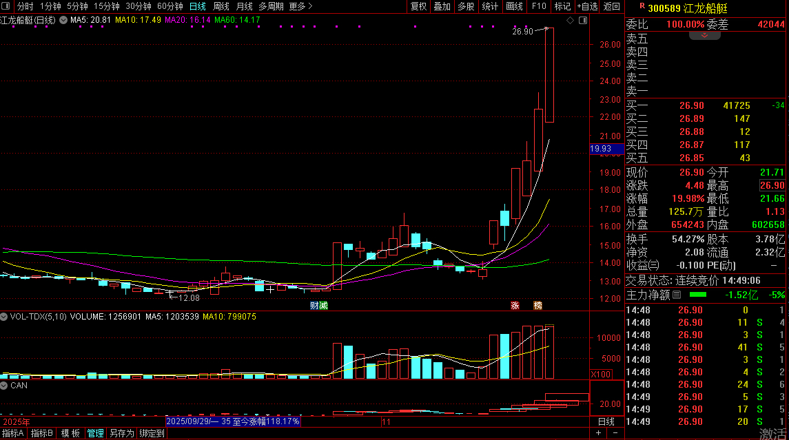Select the 30分钟 period tab
The image size is (789, 440).
[x=139, y=6]
